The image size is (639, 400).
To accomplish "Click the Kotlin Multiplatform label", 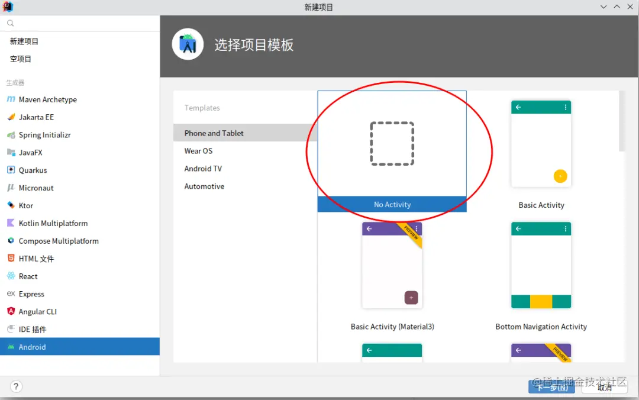I will (x=53, y=223).
